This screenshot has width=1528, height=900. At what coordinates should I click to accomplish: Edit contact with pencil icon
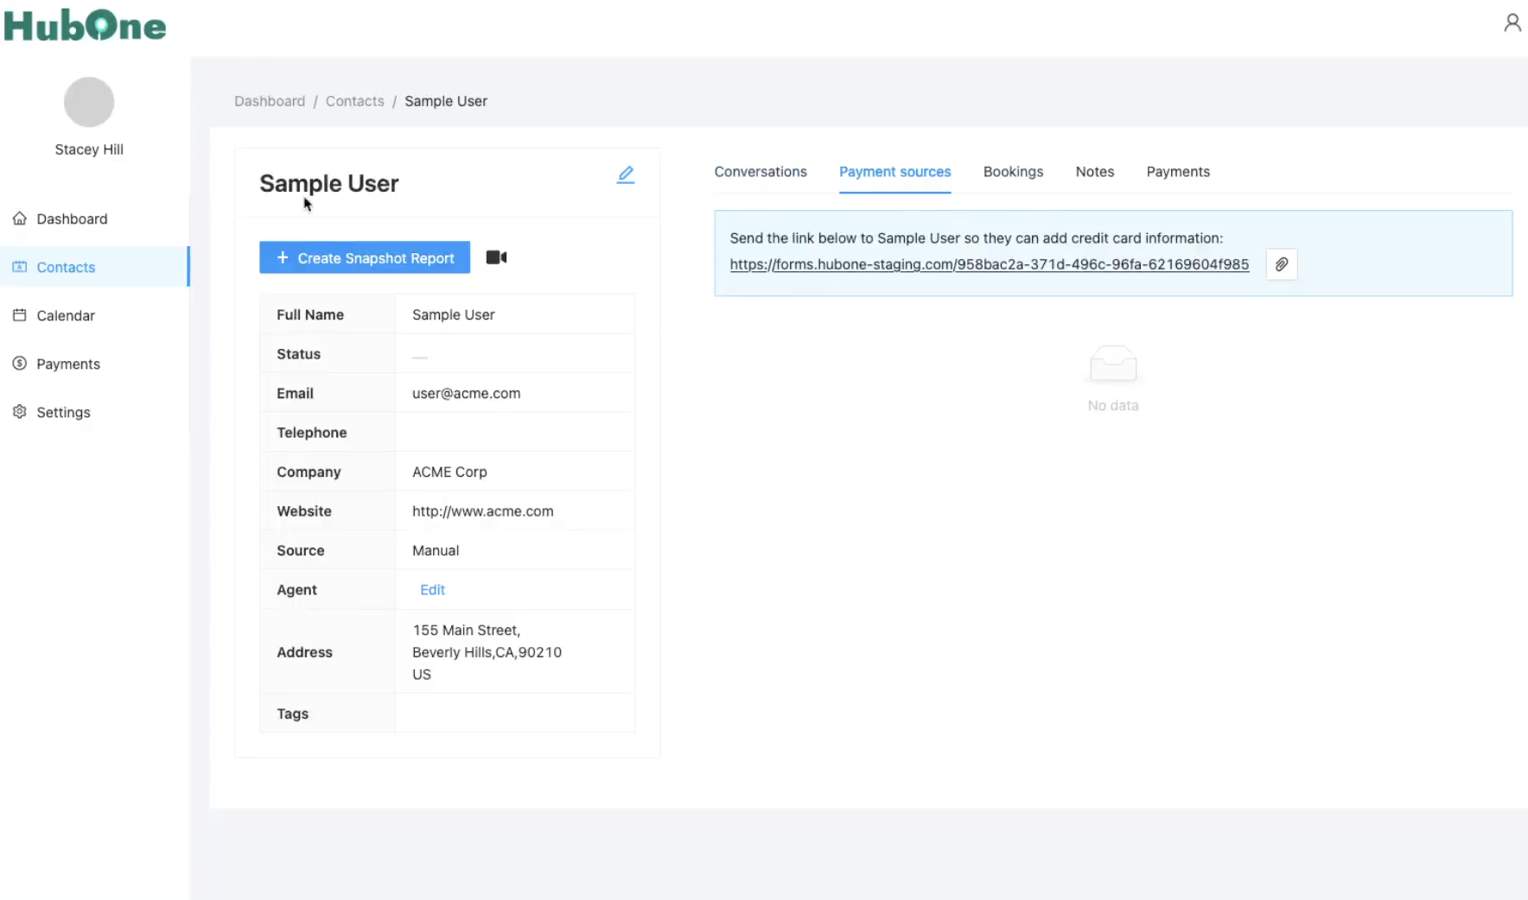tap(626, 174)
